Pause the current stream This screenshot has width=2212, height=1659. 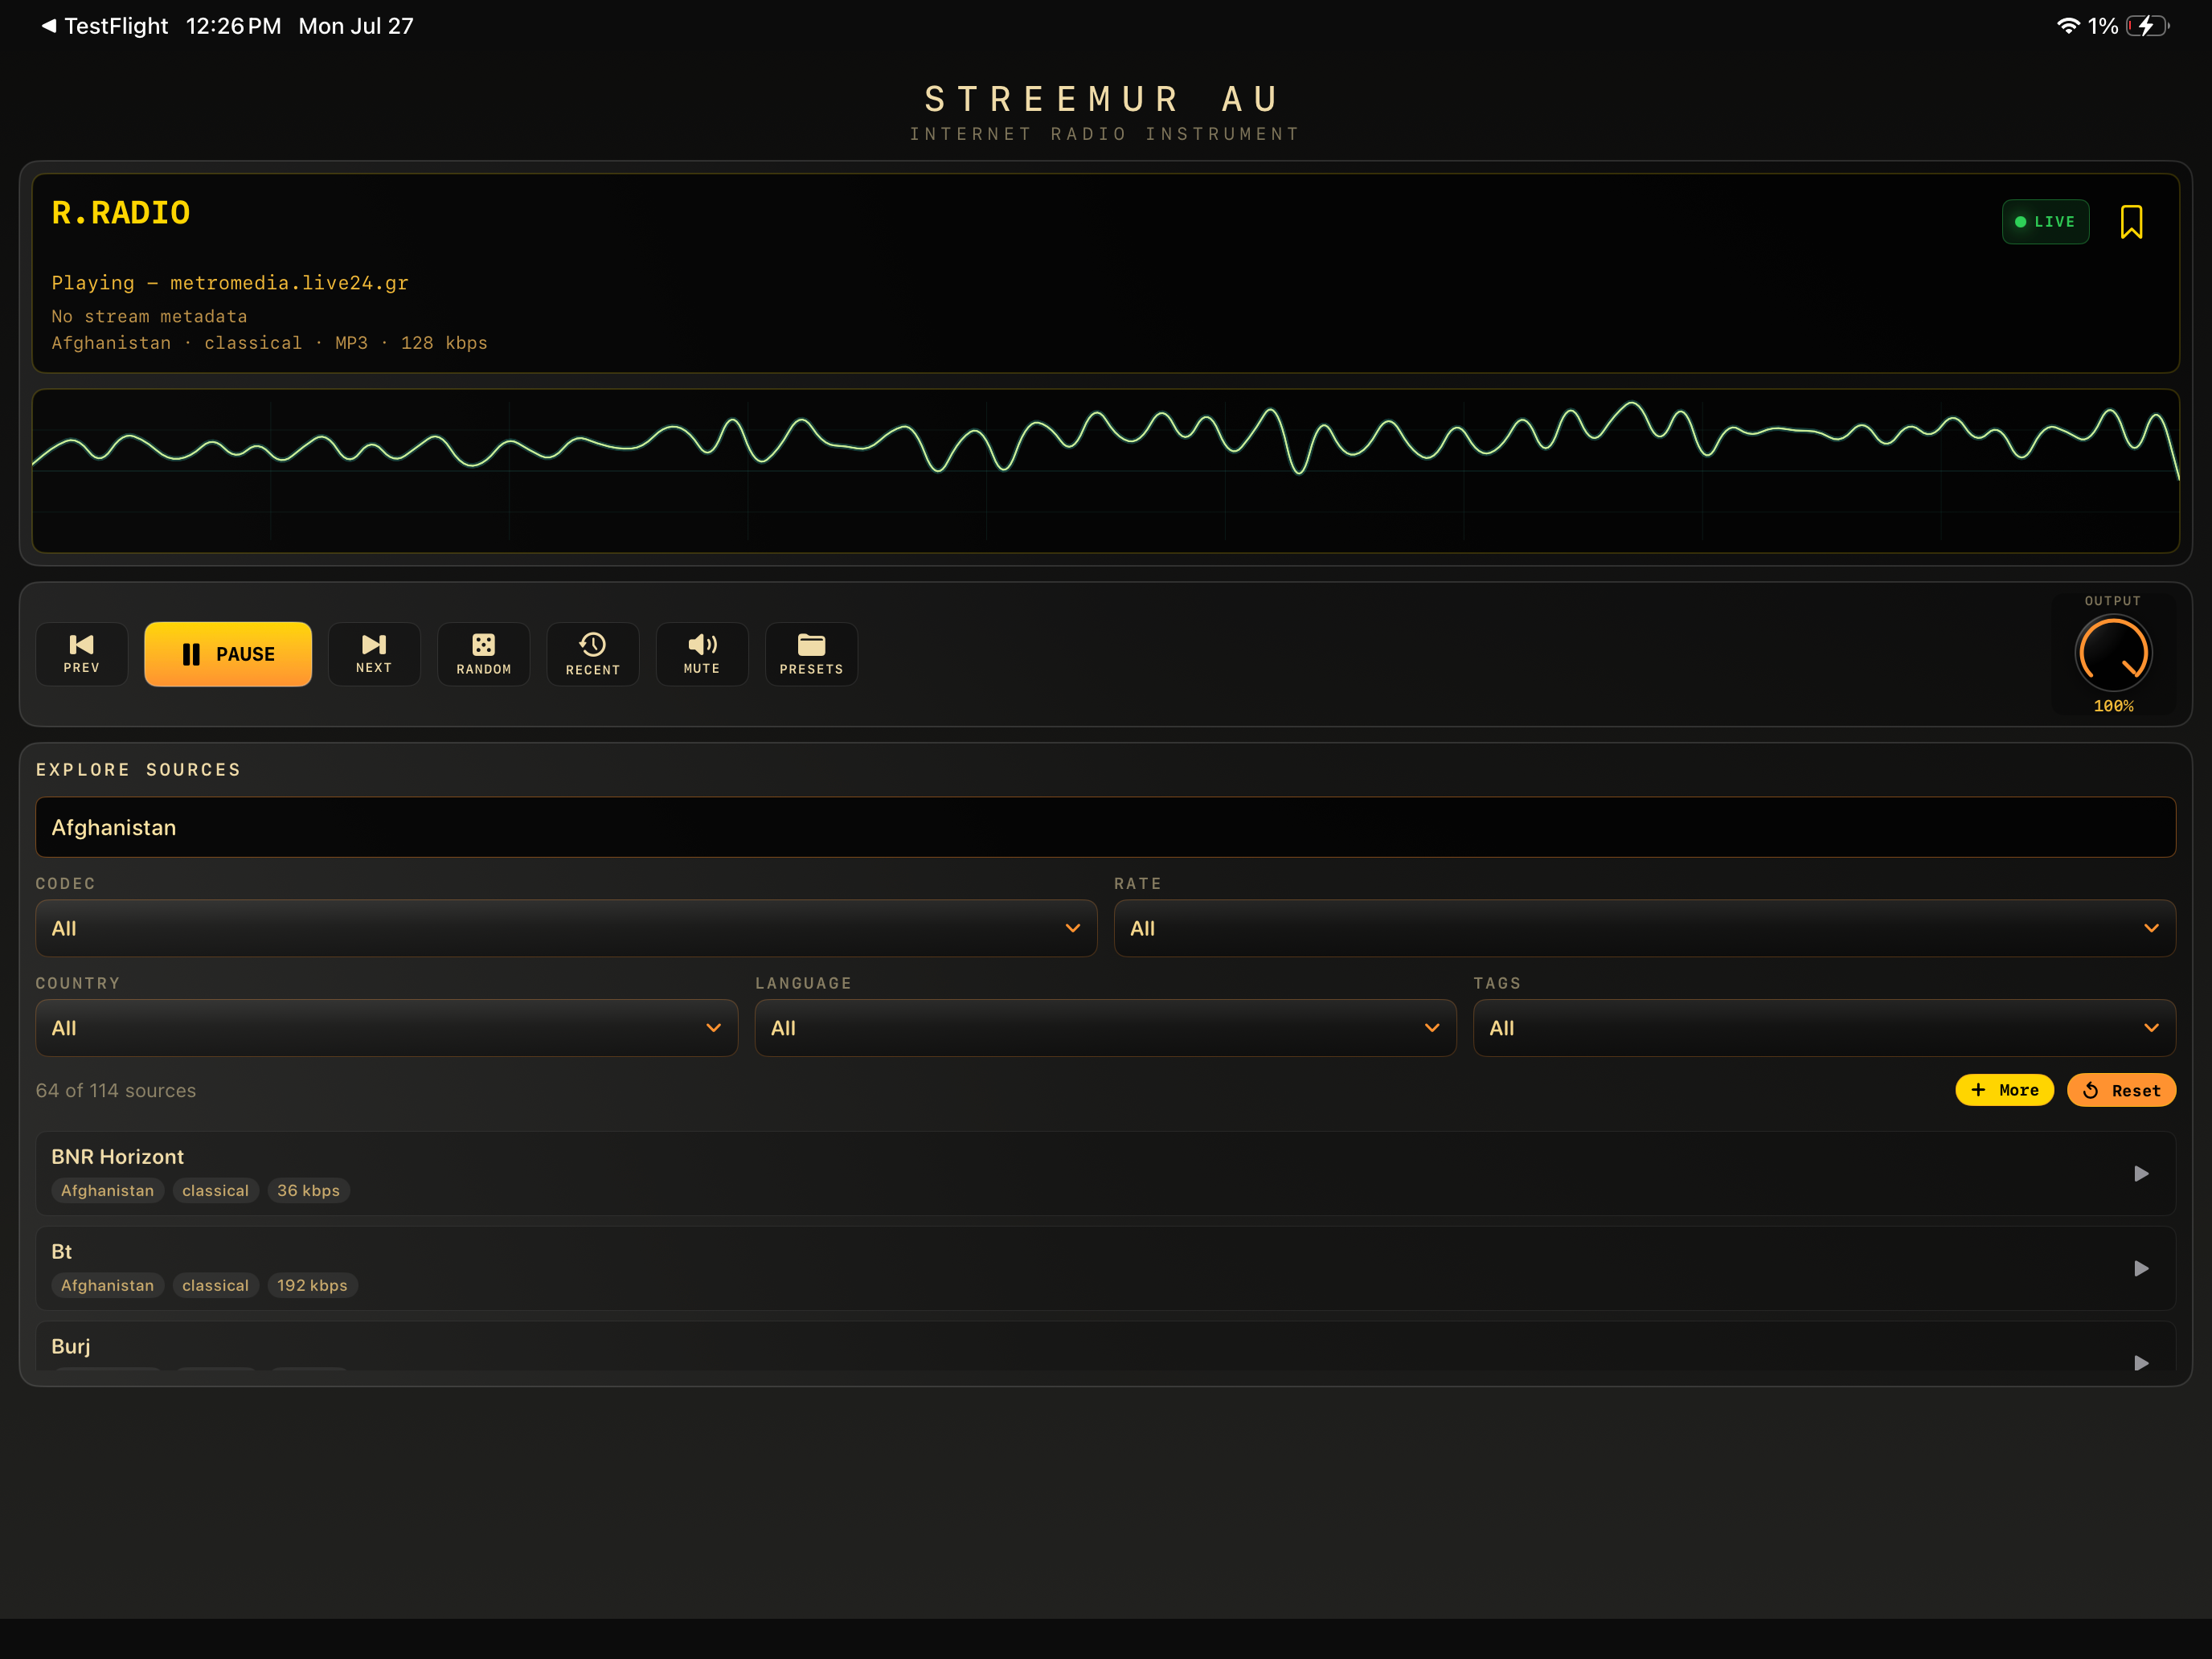pyautogui.click(x=228, y=654)
